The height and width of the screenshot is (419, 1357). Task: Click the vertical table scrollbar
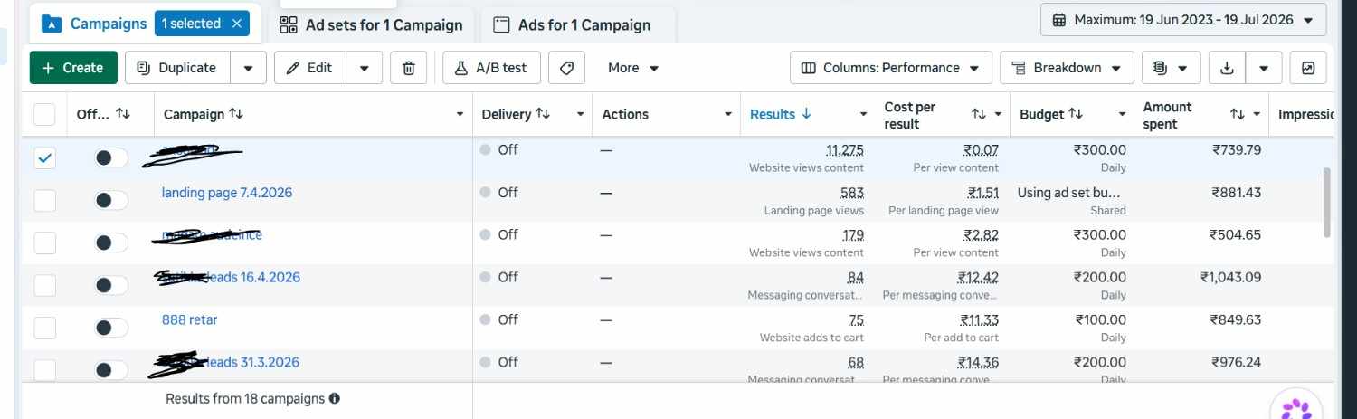click(x=1327, y=201)
